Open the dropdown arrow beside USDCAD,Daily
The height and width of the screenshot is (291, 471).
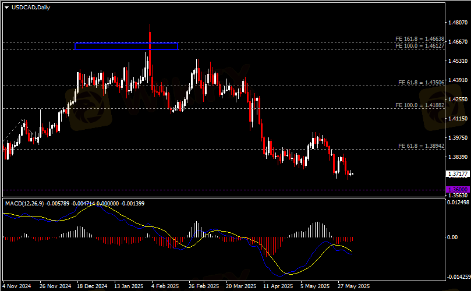click(x=6, y=7)
